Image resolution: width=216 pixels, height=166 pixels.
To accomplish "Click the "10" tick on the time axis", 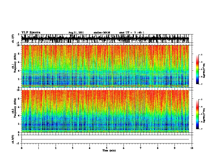I will point(192,148).
